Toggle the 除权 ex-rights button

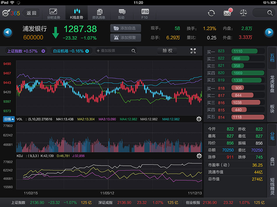pyautogui.click(x=167, y=51)
